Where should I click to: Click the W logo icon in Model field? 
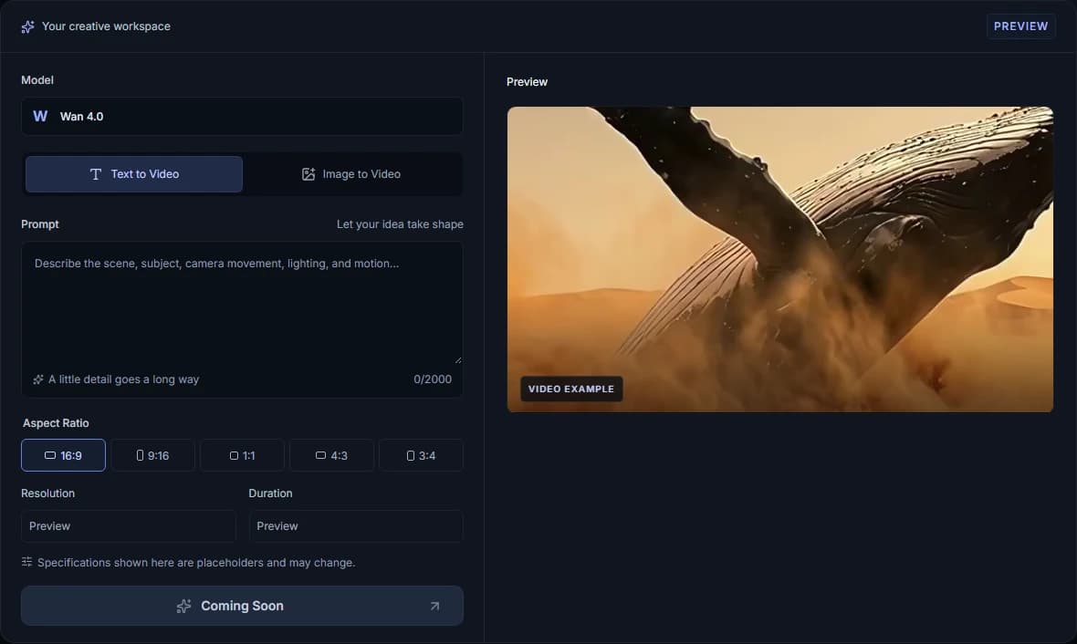coord(40,116)
